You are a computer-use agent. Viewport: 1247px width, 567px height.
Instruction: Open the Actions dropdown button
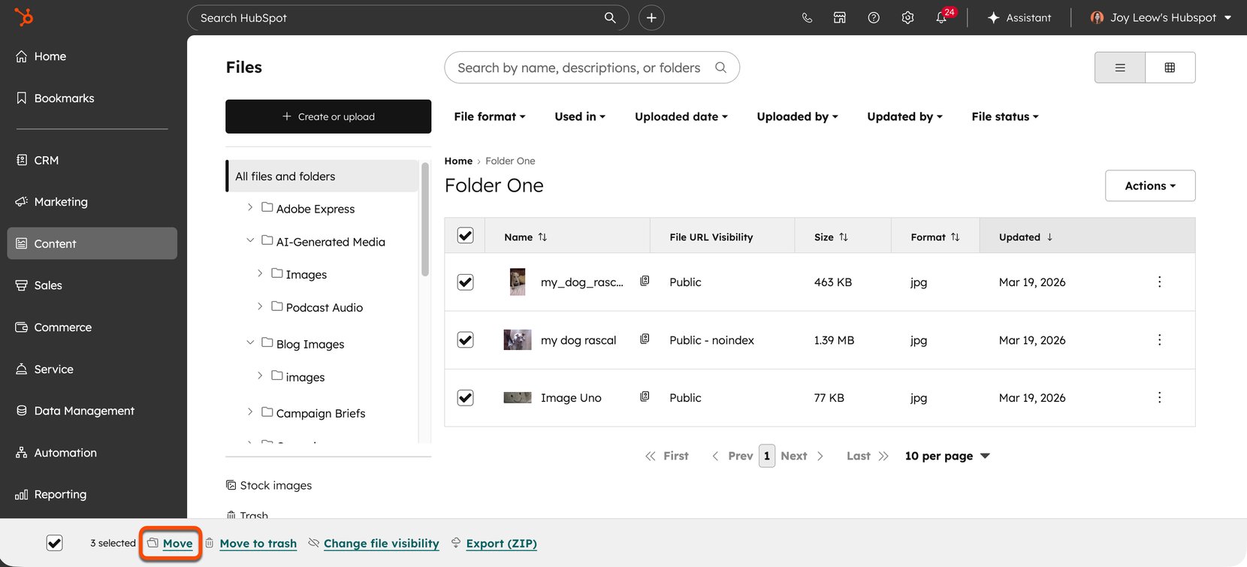[1150, 185]
